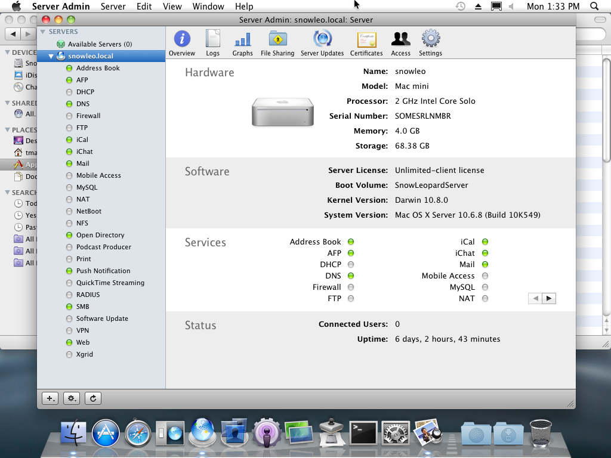Launch Finder from the Dock

coord(73,433)
